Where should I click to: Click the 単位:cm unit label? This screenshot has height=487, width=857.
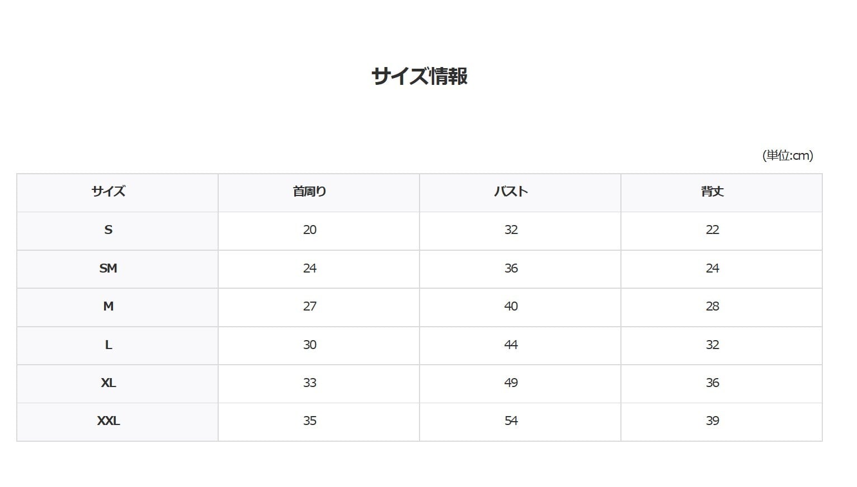[x=787, y=155]
